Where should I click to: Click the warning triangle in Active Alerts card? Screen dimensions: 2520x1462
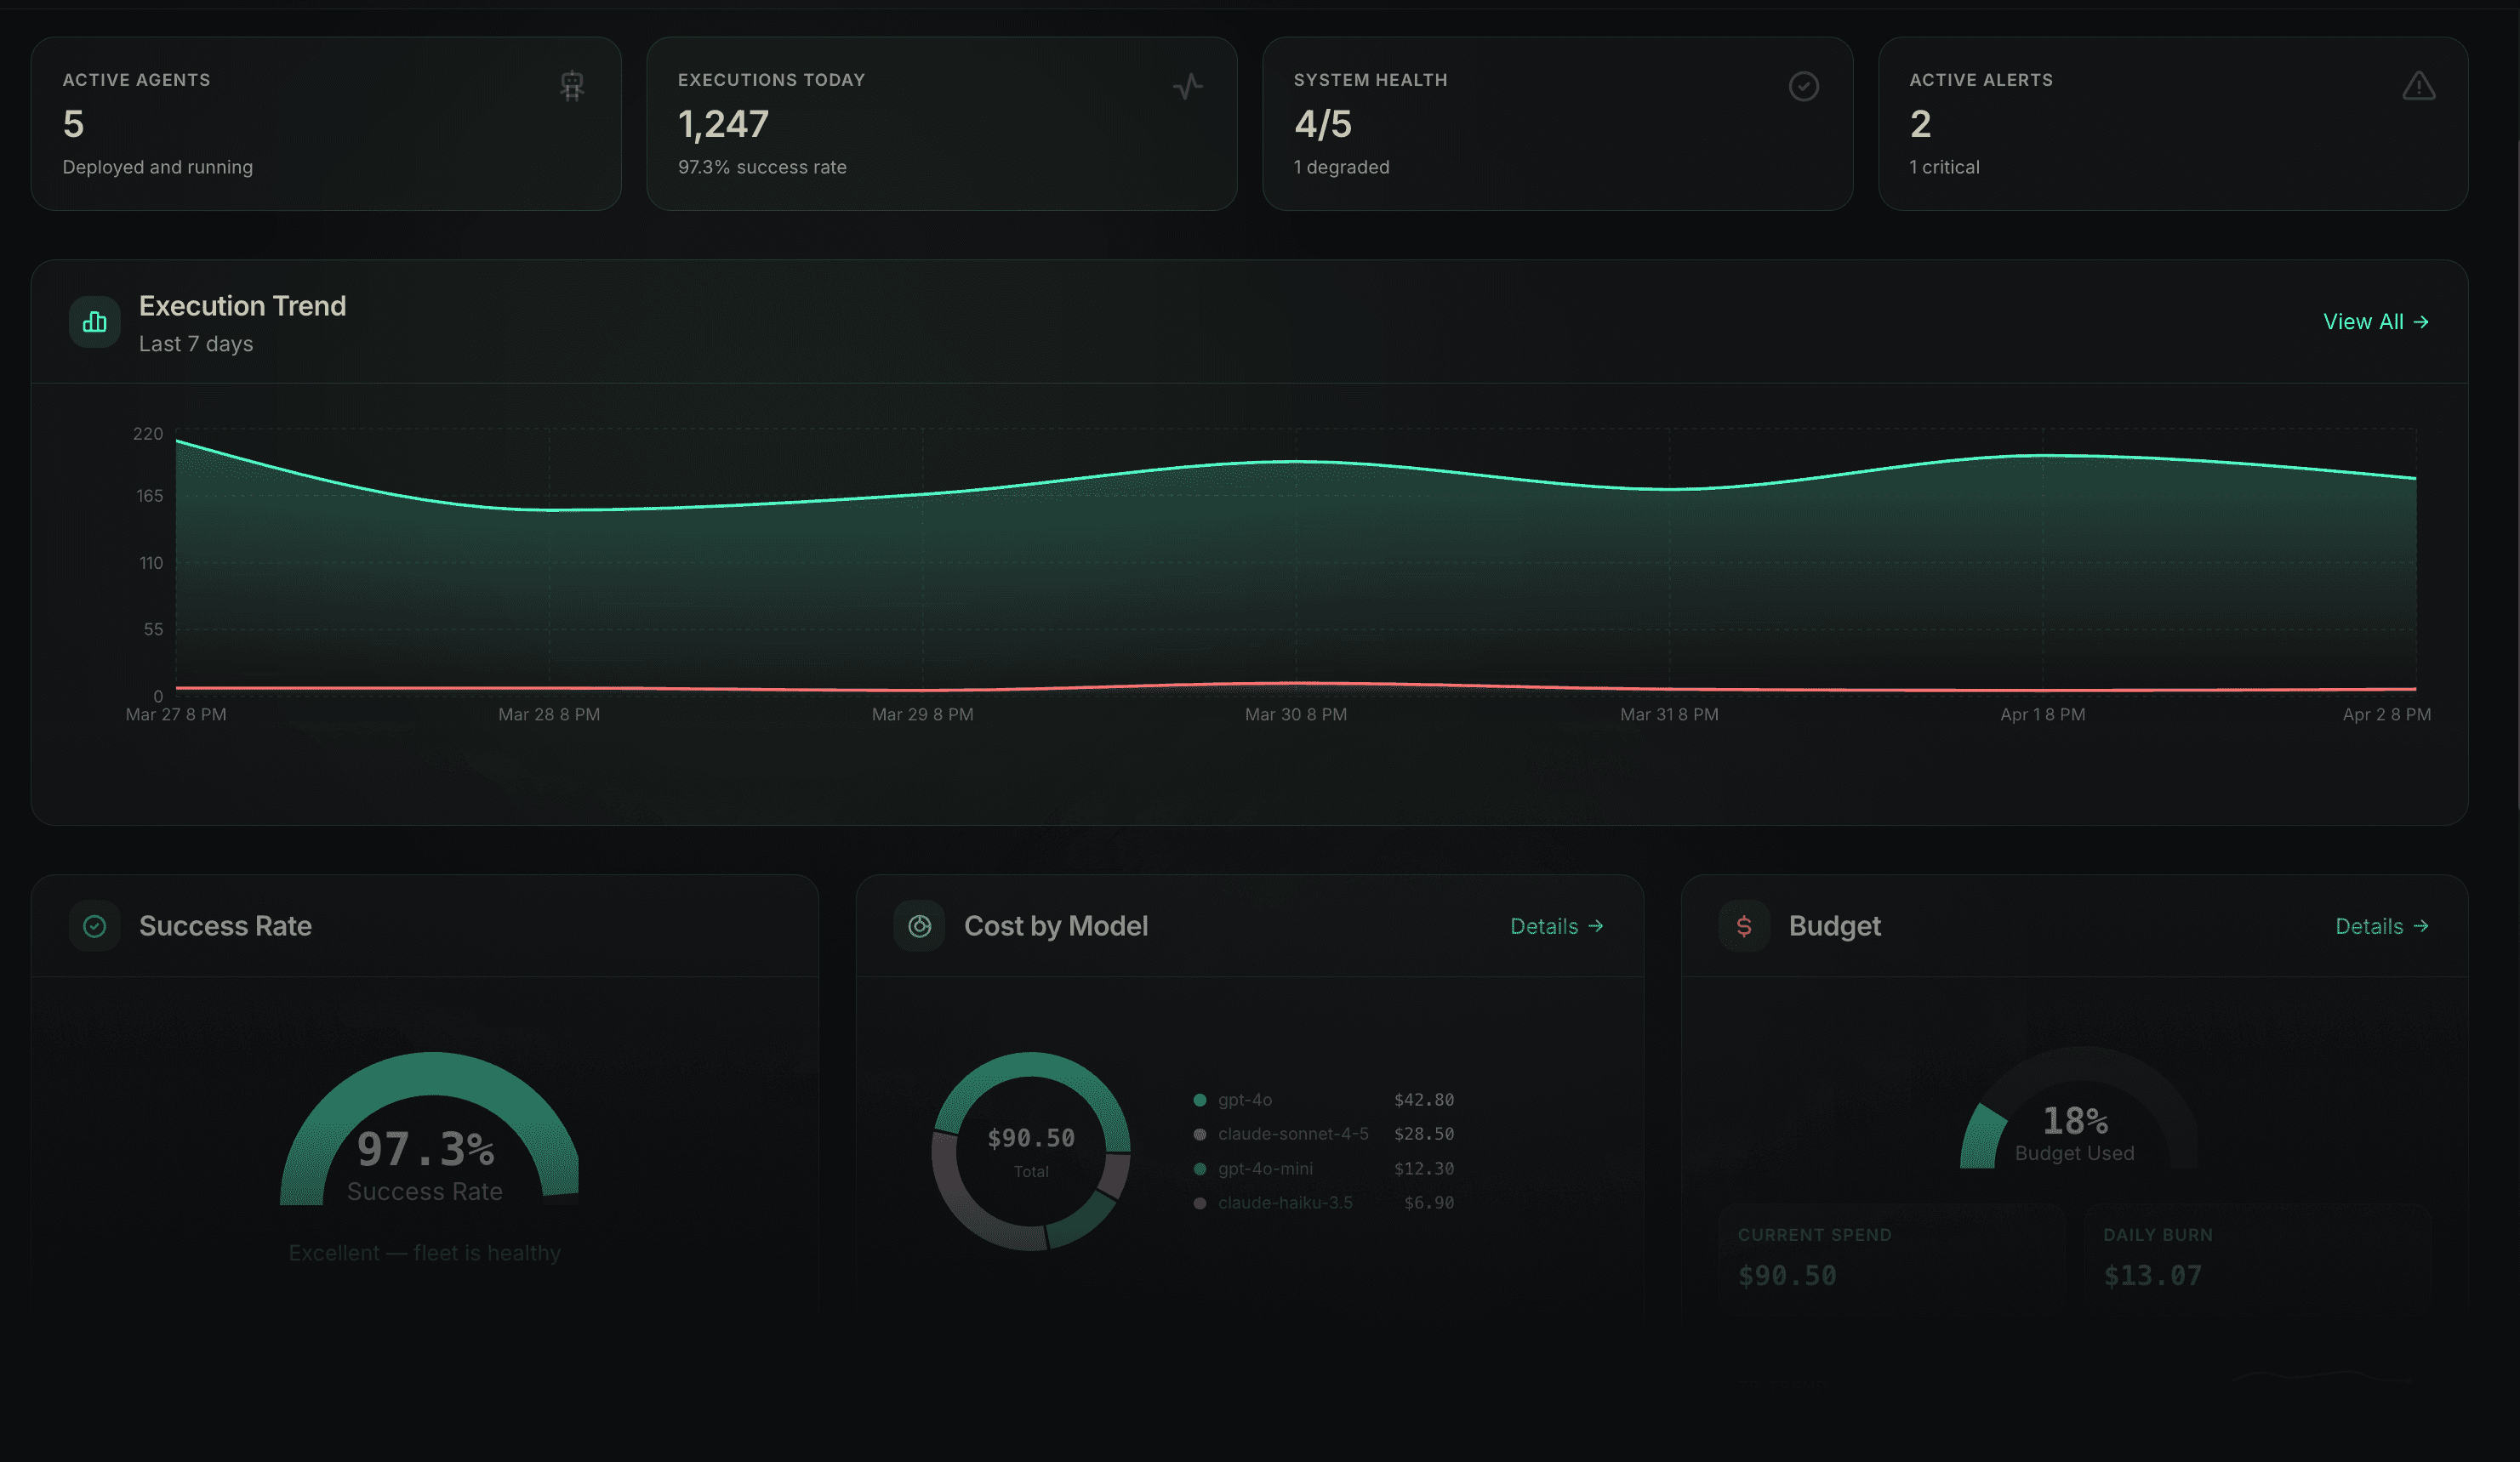point(2418,86)
